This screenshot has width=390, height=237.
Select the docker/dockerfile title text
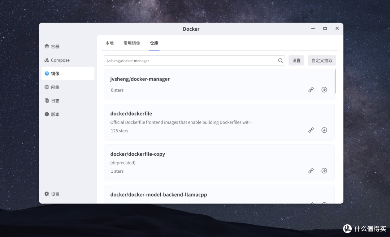point(131,113)
